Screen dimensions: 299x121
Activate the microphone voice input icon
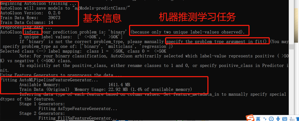278,119
